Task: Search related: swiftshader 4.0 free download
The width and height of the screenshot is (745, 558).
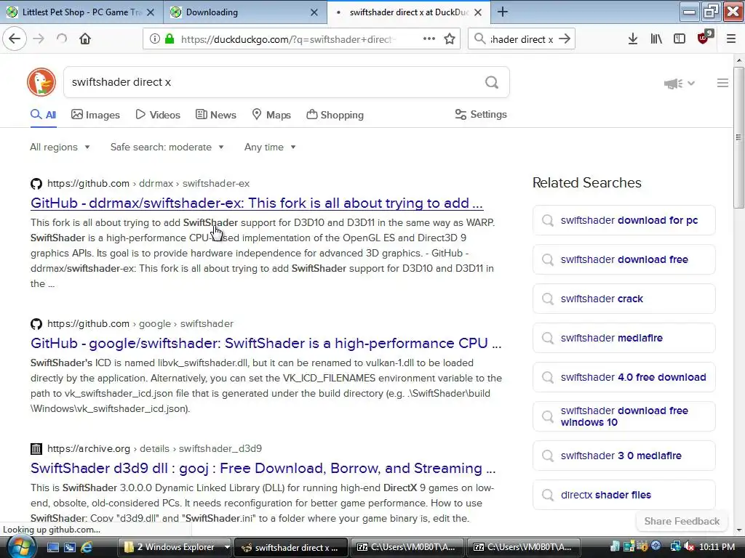Action: coord(624,377)
